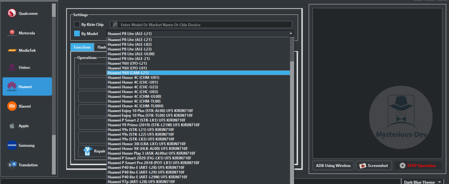Screen dimensions: 449x184
Task: Select Huawei P40 lite E (ART-L29) entry
Action: click(x=198, y=172)
